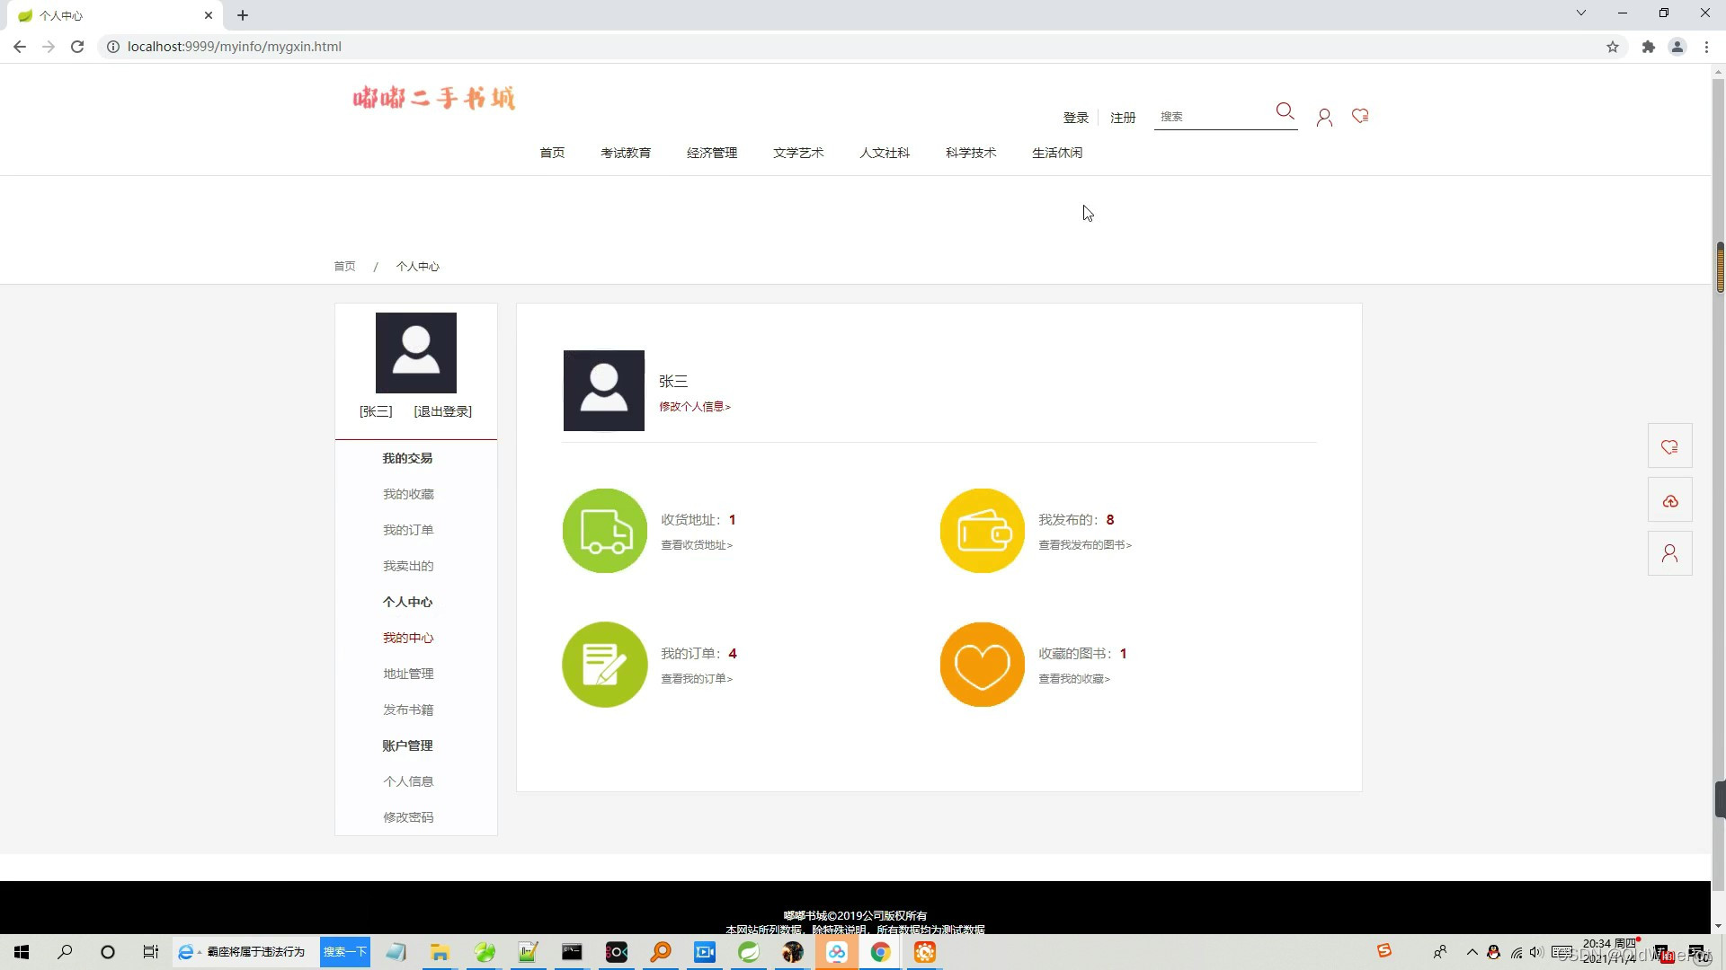
Task: Click the floating user icon on right
Action: click(1670, 553)
